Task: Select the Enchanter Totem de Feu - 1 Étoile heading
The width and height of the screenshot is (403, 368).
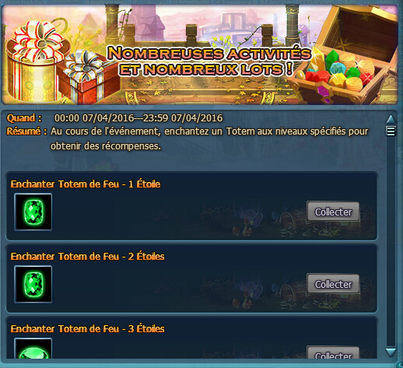Action: 86,184
